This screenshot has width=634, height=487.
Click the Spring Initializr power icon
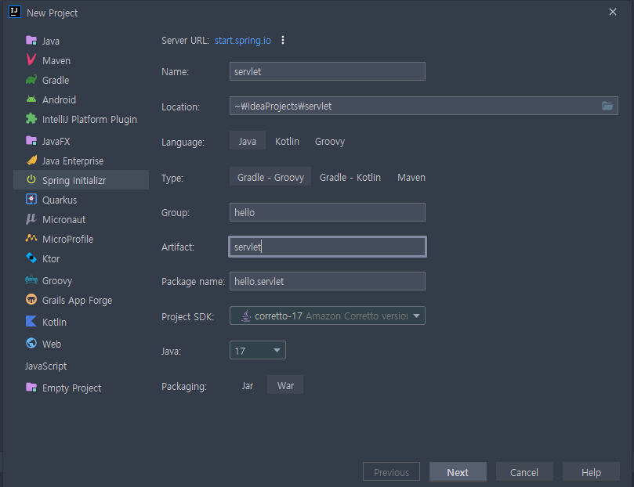31,180
